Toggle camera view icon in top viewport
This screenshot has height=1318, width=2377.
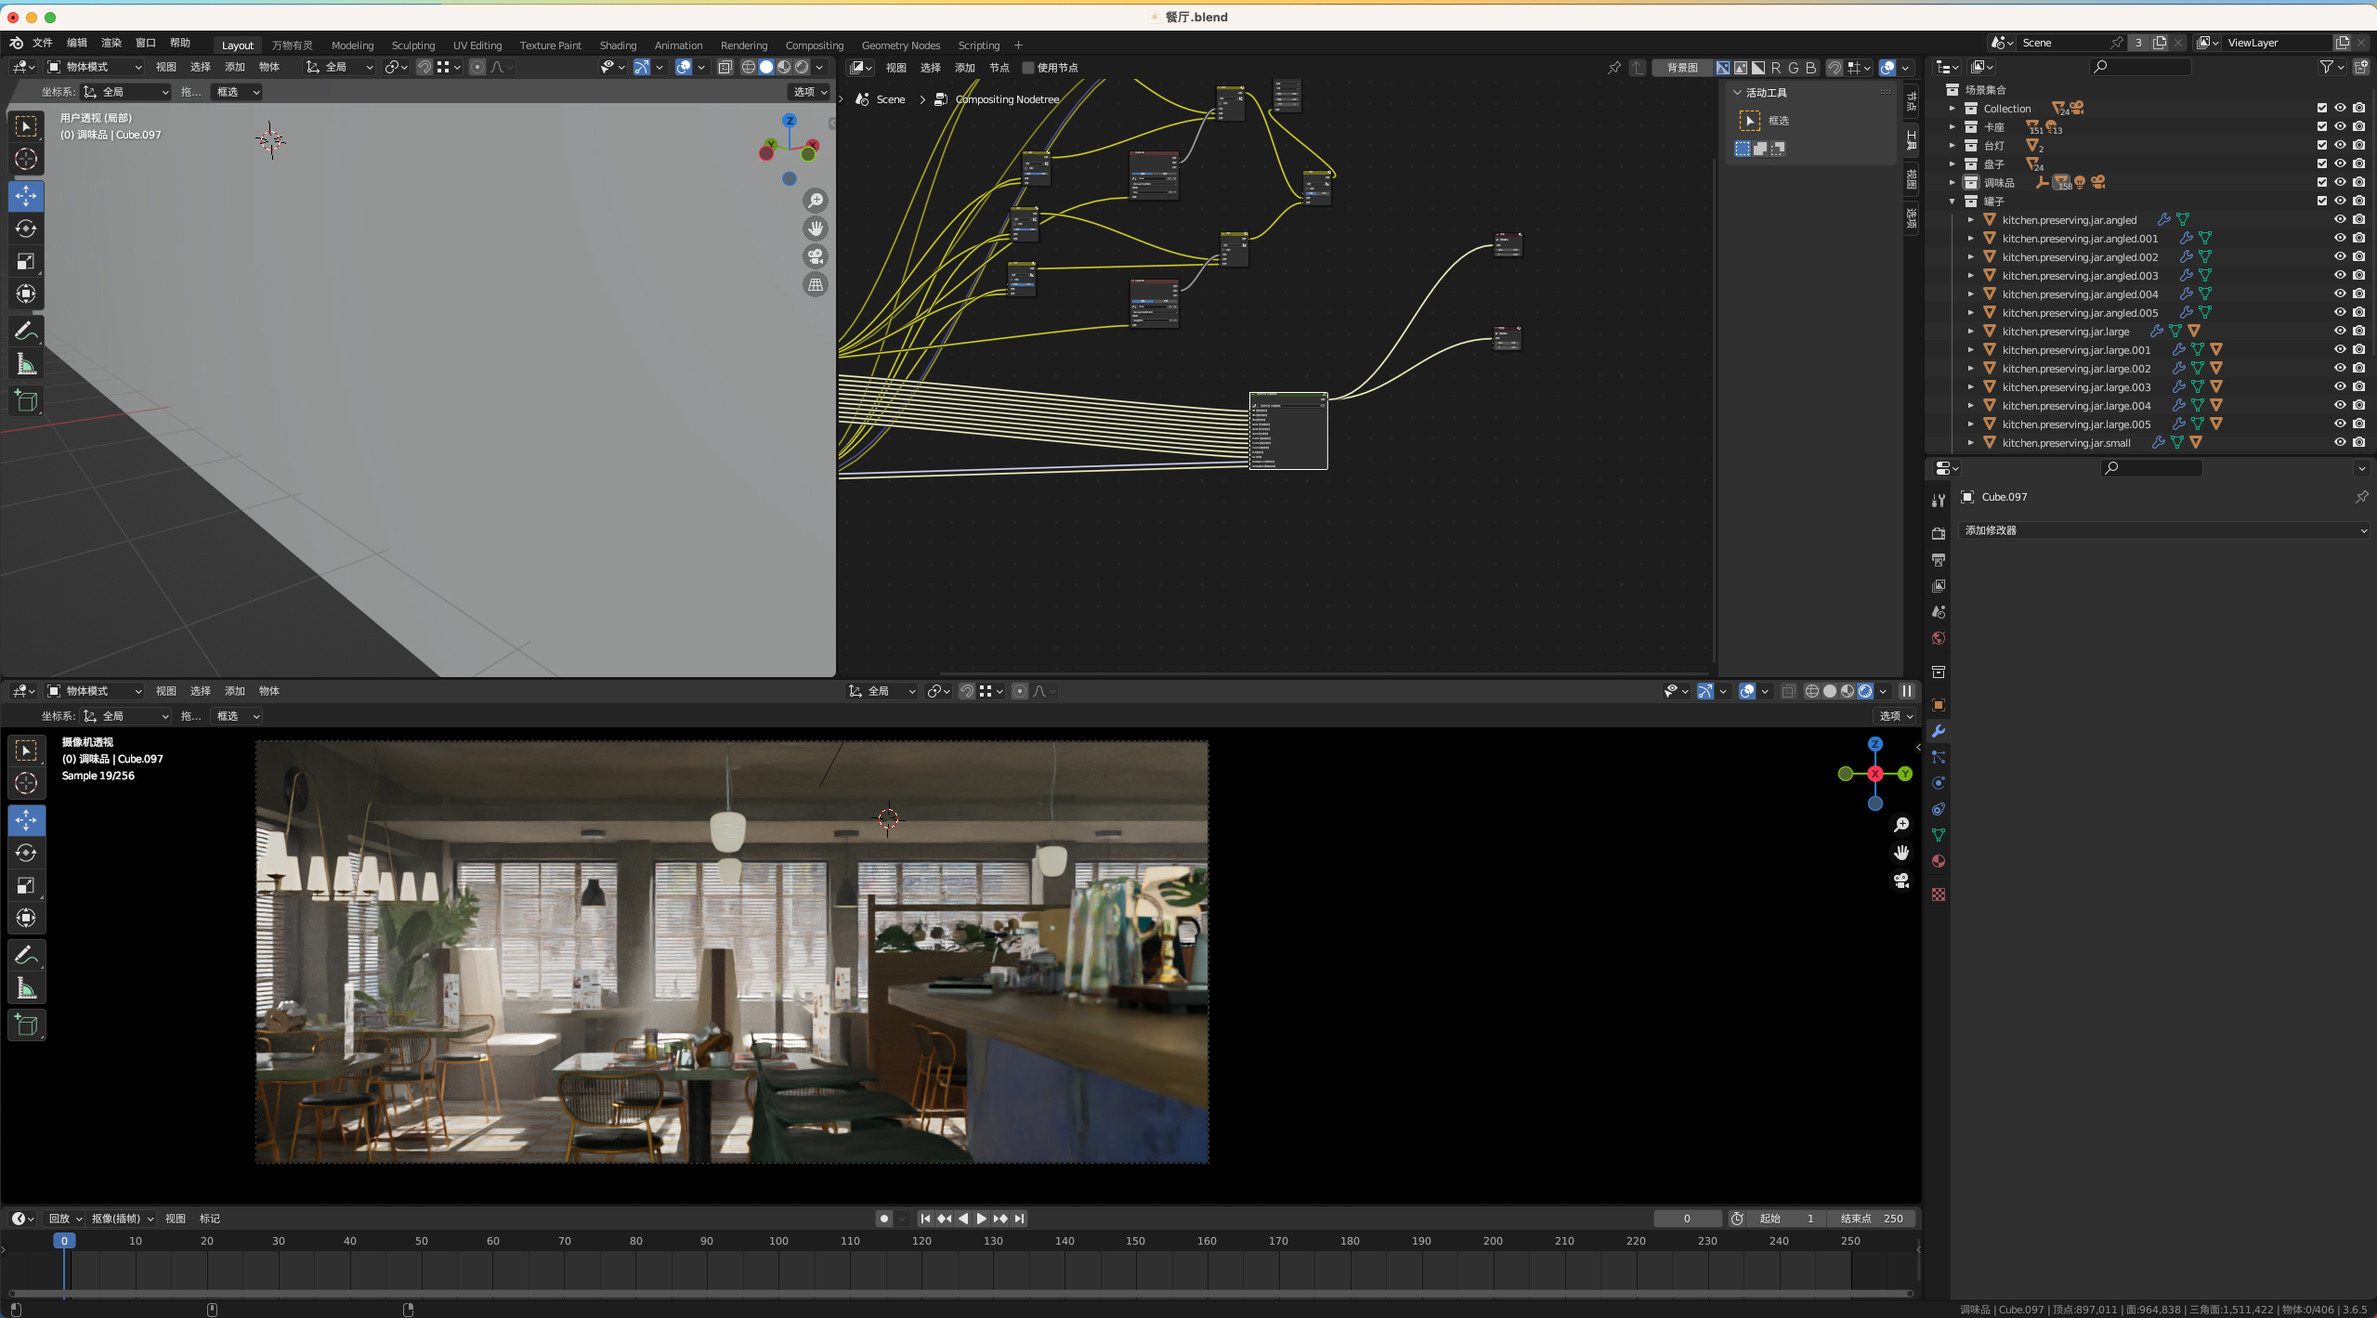coord(815,256)
